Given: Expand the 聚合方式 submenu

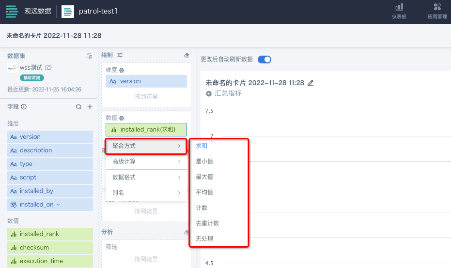Looking at the screenshot, I should pos(146,146).
